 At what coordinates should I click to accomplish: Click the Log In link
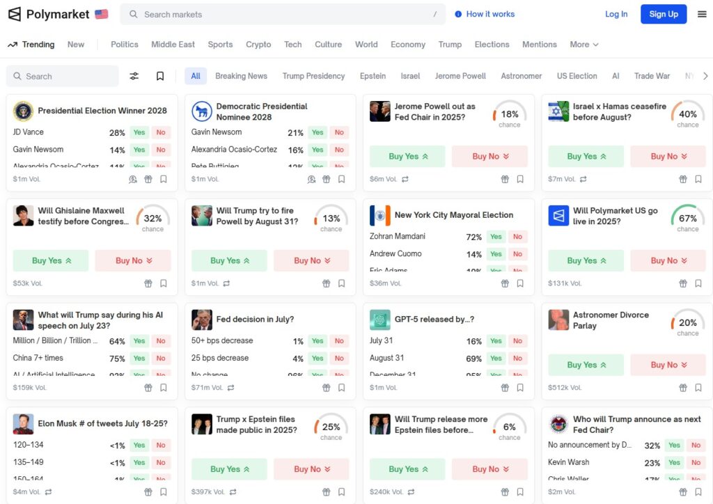tap(616, 14)
